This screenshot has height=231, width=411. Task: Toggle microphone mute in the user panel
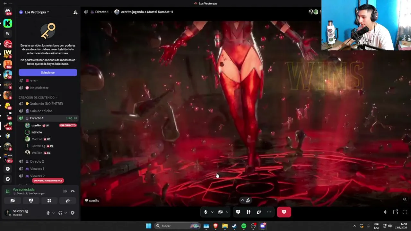pos(48,213)
